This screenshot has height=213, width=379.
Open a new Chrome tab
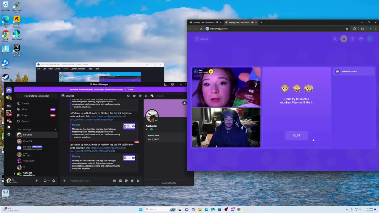click(x=261, y=22)
